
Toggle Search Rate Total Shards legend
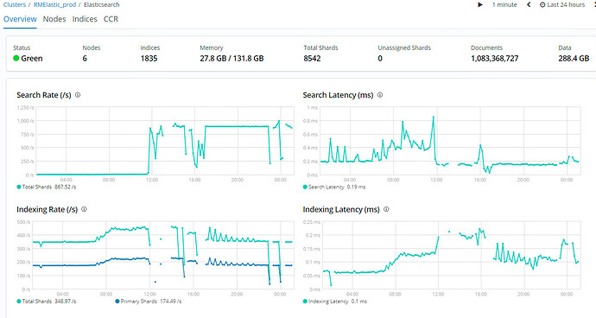47,187
